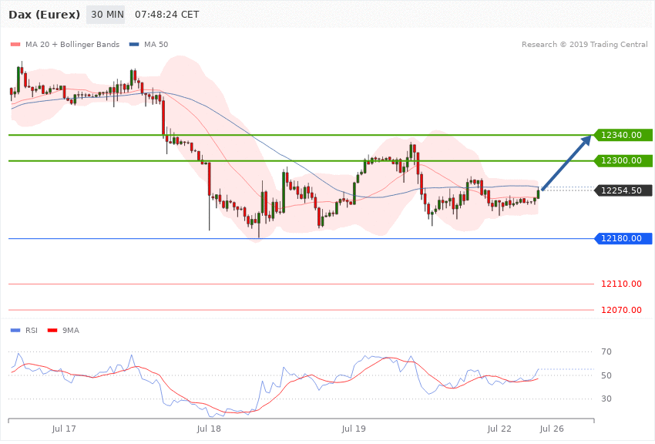Click the 12180.00 pivot price tag
The width and height of the screenshot is (655, 444).
coord(623,238)
